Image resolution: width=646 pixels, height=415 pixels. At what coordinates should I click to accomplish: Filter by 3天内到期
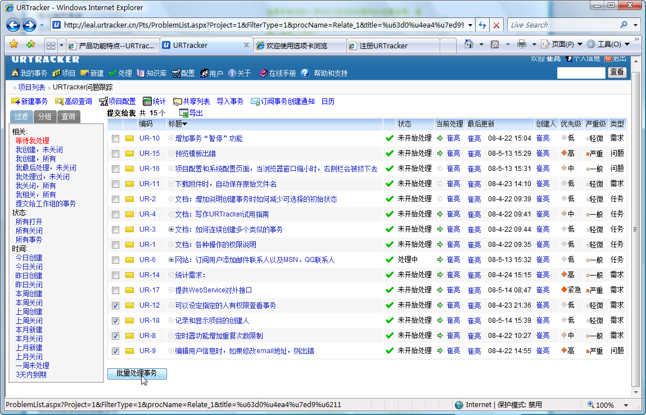tap(31, 375)
